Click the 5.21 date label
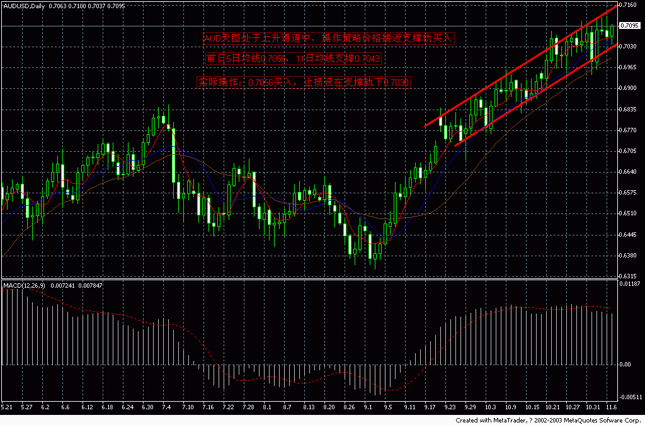 6,407
